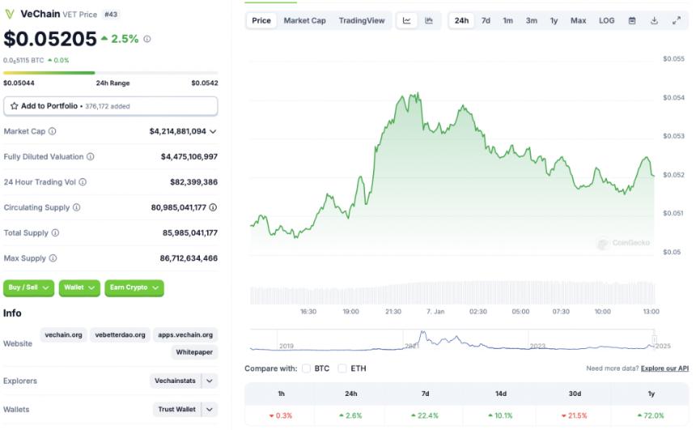Image resolution: width=696 pixels, height=430 pixels.
Task: Show Max Supply info icon
Action: (x=53, y=258)
